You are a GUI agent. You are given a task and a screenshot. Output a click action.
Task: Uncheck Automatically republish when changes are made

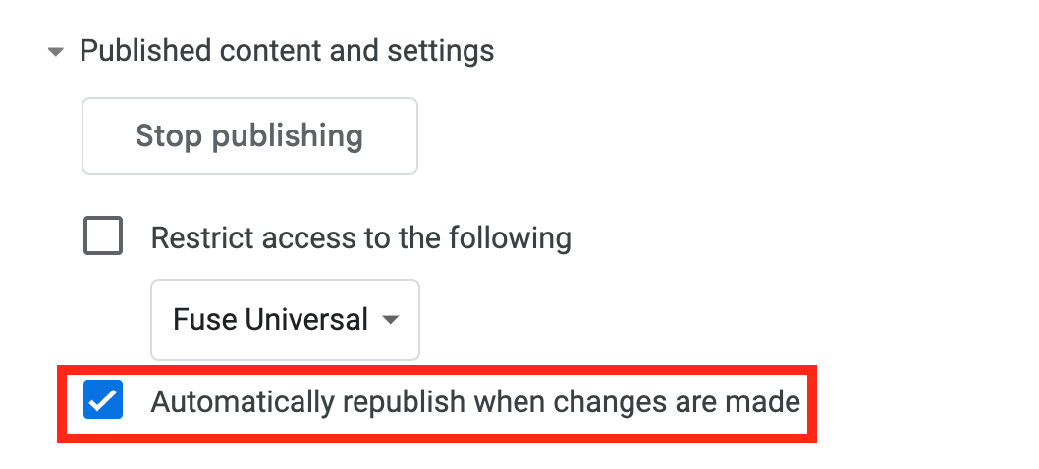click(x=103, y=401)
